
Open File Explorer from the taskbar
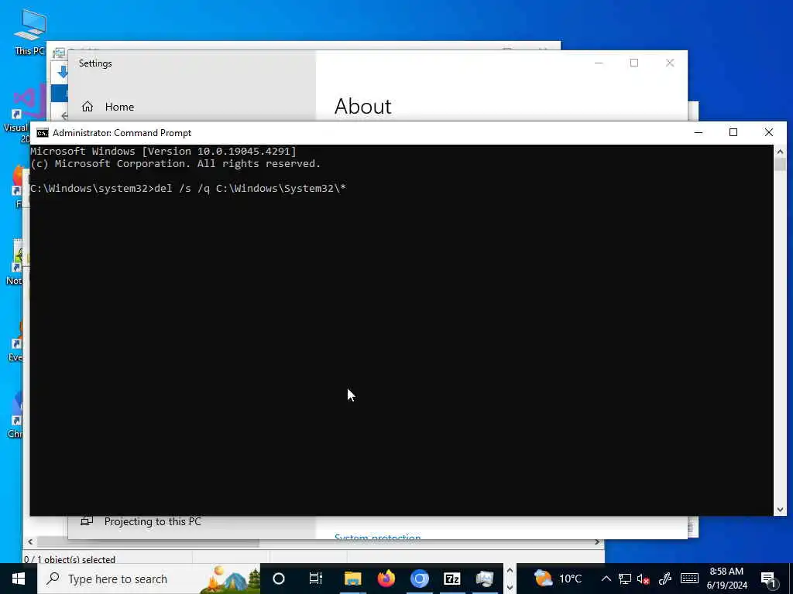pos(352,579)
